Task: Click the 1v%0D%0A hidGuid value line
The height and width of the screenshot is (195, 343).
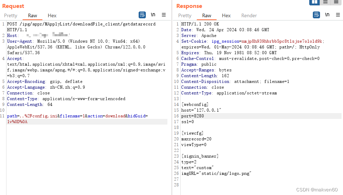Action: click(17, 122)
